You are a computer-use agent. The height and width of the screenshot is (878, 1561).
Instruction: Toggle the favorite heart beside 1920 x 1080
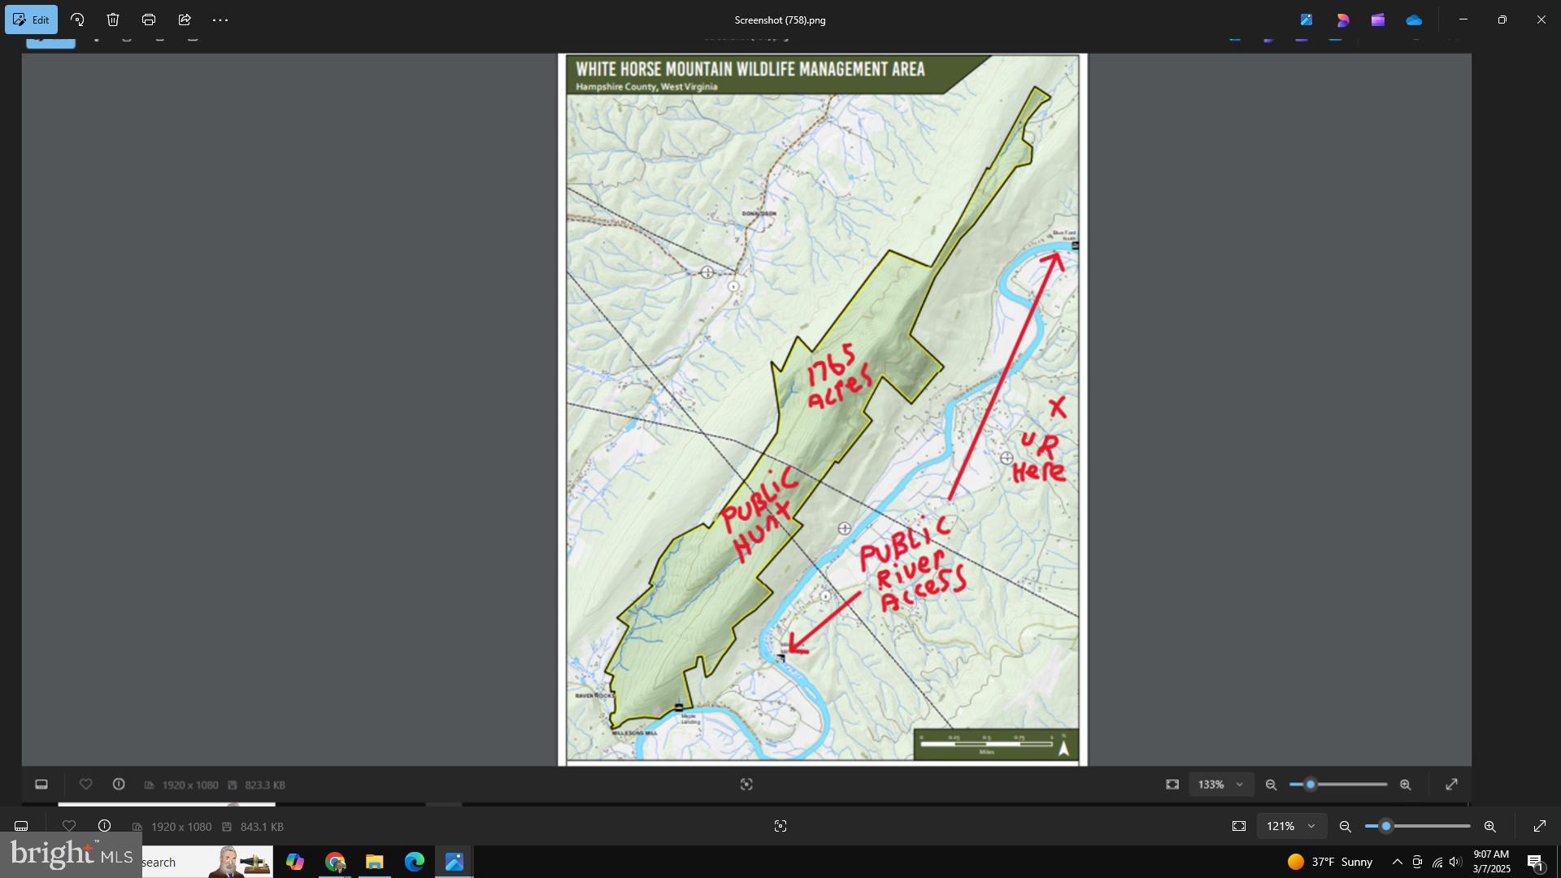point(69,826)
